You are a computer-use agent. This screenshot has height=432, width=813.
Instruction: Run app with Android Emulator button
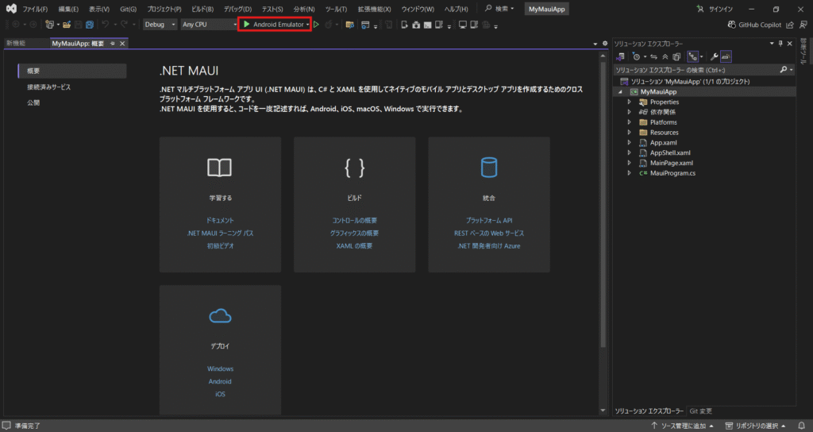tap(273, 25)
